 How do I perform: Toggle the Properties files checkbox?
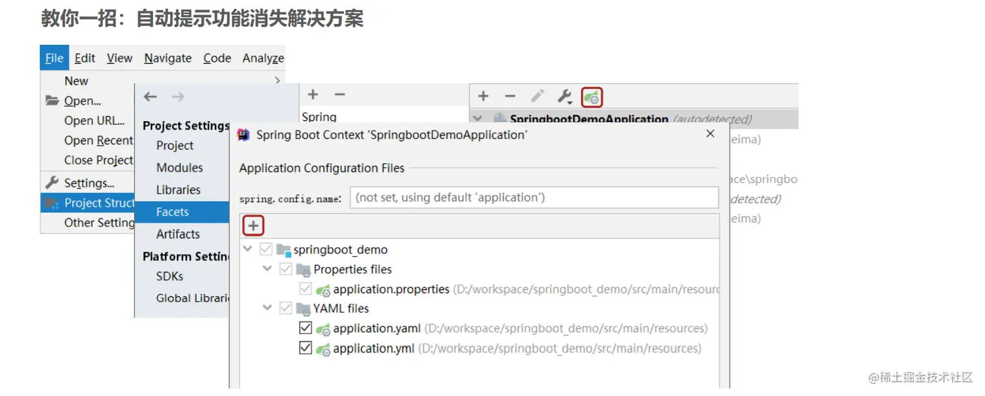tap(285, 269)
